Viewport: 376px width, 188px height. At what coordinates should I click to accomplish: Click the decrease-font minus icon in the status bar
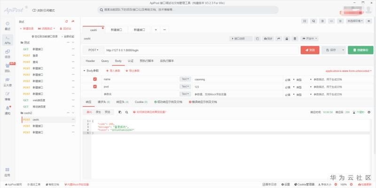coord(336,184)
